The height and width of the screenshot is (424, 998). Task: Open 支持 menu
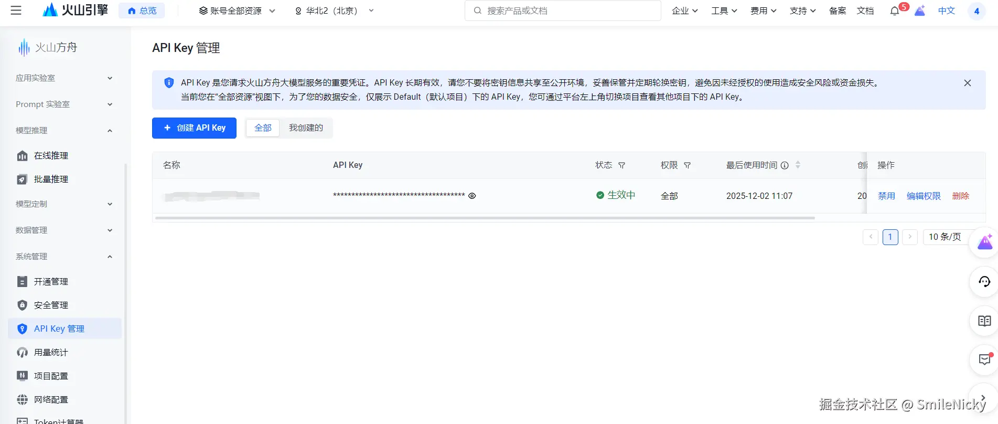tap(802, 10)
